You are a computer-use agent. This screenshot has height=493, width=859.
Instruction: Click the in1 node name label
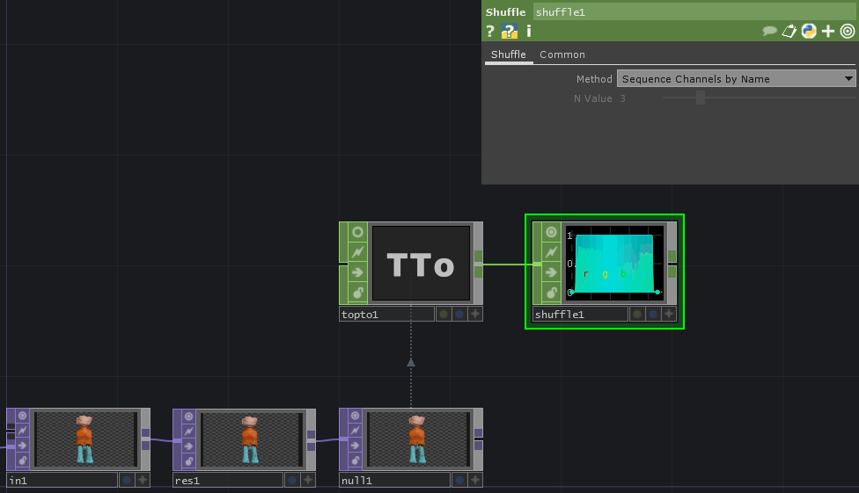tap(62, 480)
